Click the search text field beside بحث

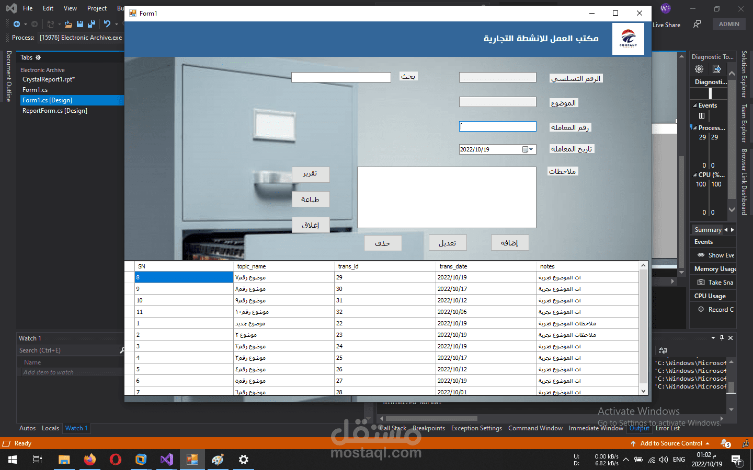pyautogui.click(x=341, y=77)
